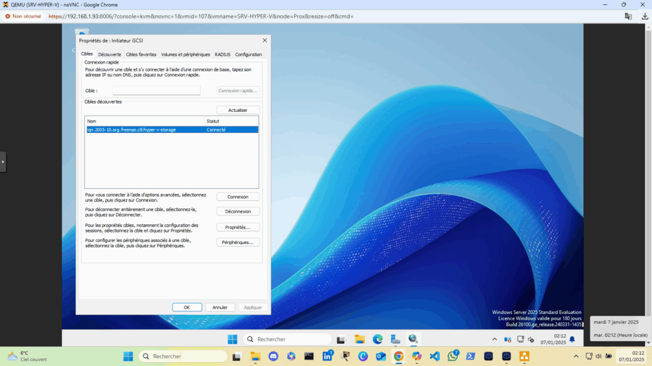Select the Cibles tab
This screenshot has height=366, width=652.
[x=87, y=54]
